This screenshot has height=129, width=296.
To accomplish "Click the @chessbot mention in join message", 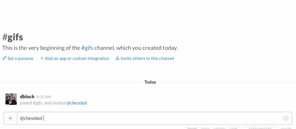I will [77, 103].
